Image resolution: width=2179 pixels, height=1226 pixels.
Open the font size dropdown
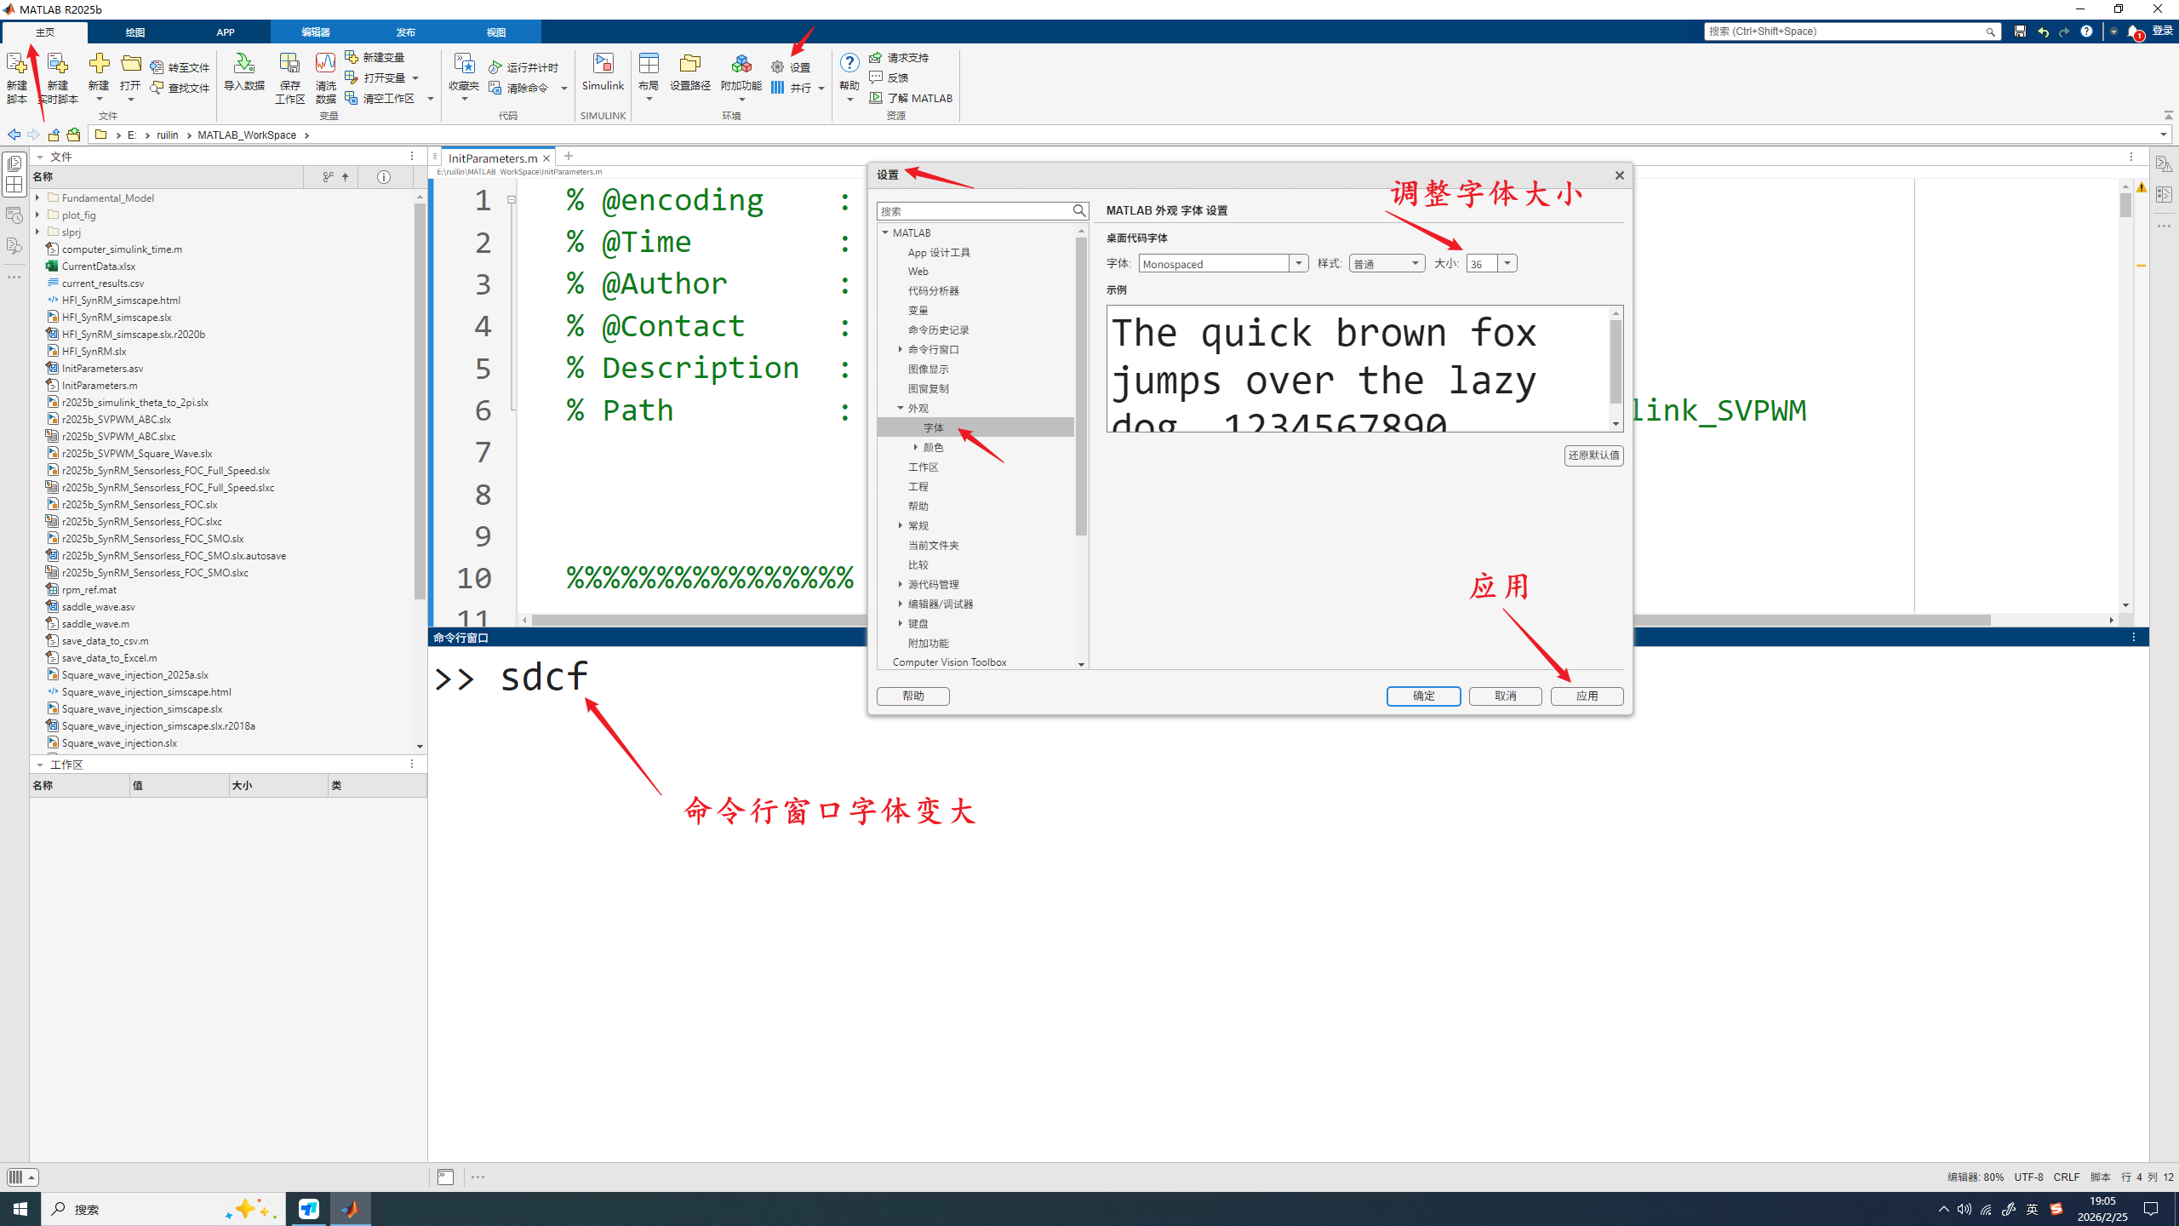(1507, 264)
